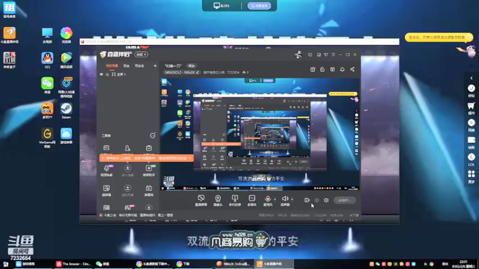Collapse the toolbox panel toggle

click(x=153, y=136)
